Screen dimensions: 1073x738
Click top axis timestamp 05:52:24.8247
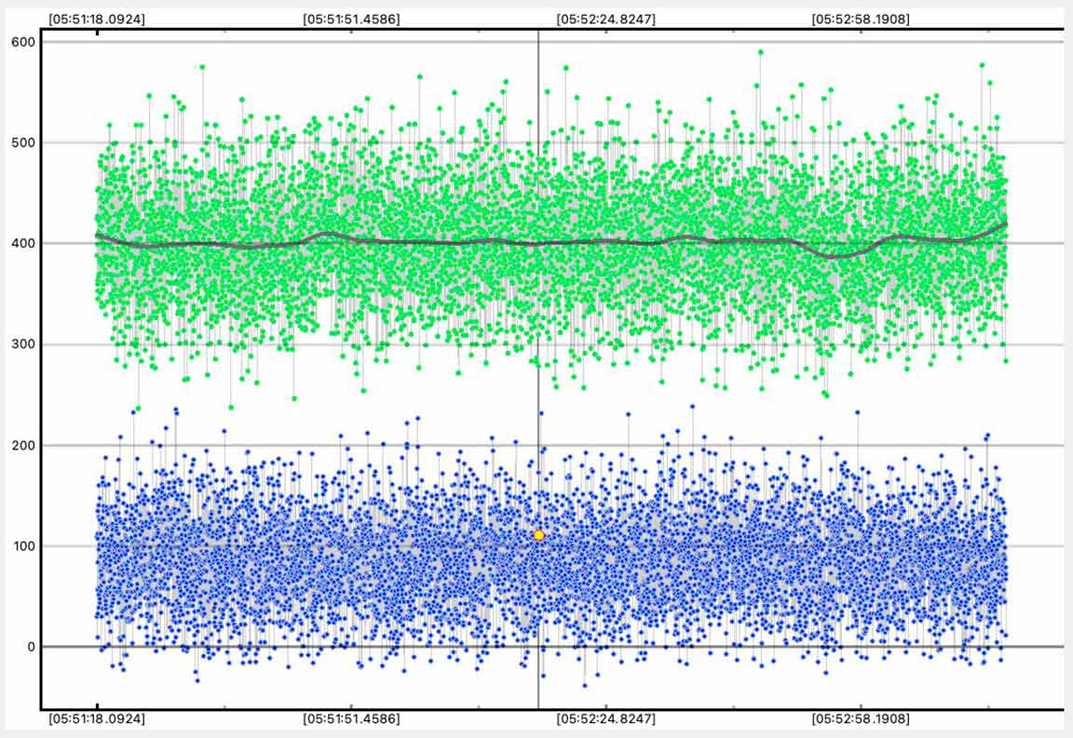[605, 18]
